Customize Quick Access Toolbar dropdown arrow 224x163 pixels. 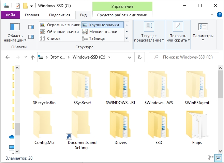tap(31, 6)
